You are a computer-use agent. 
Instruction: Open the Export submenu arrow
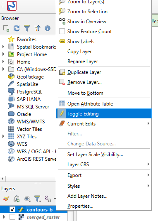point(148,175)
